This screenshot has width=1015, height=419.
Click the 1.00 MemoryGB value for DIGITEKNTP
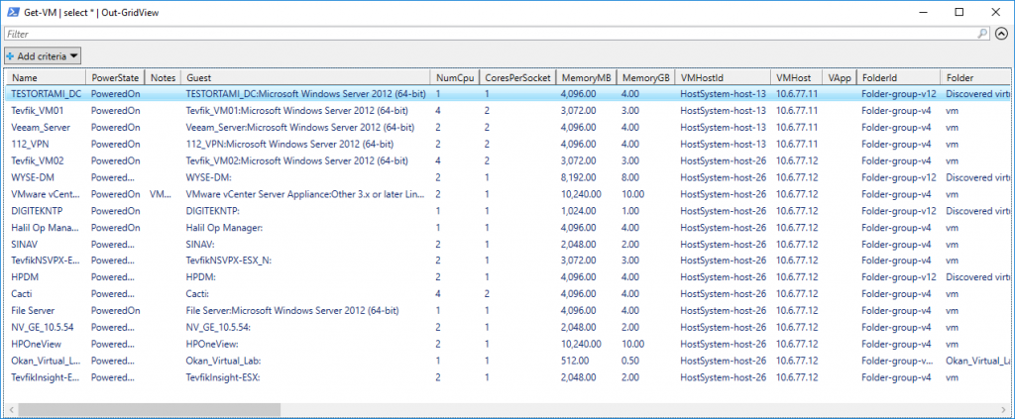tap(630, 211)
